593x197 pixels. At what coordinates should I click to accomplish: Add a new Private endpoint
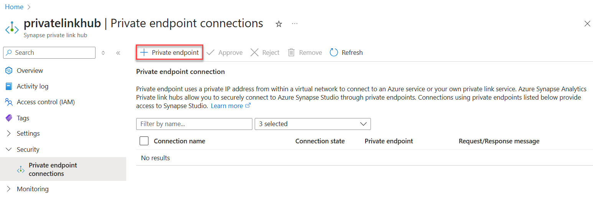pos(170,53)
